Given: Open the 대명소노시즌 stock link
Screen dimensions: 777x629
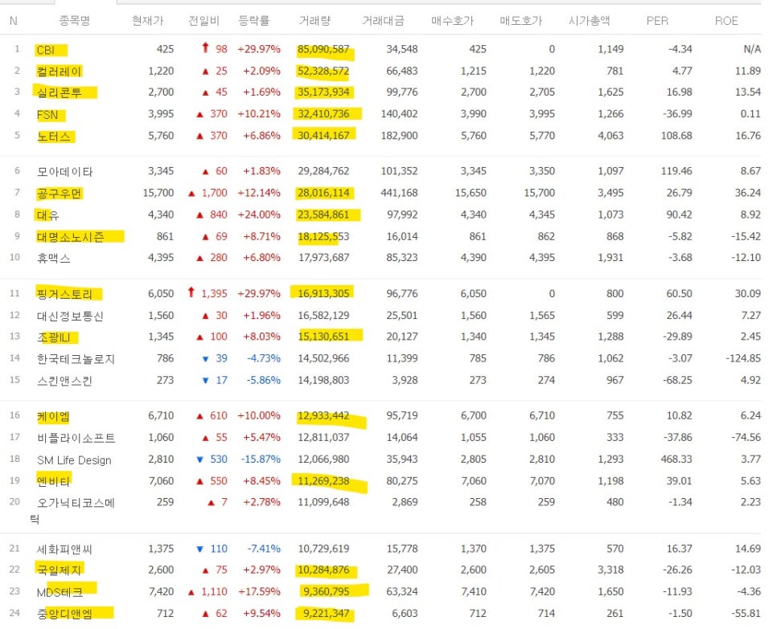Looking at the screenshot, I should [70, 237].
